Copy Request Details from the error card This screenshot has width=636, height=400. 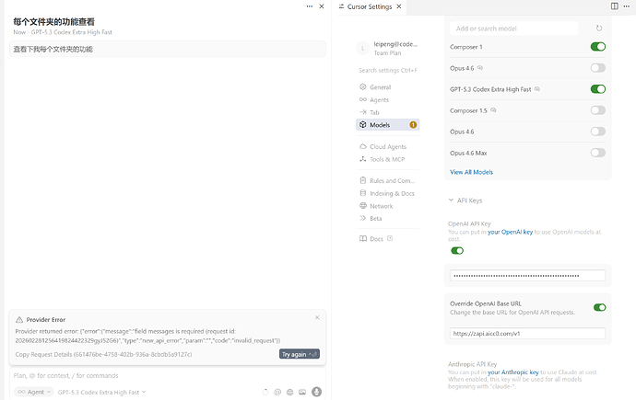coord(103,354)
